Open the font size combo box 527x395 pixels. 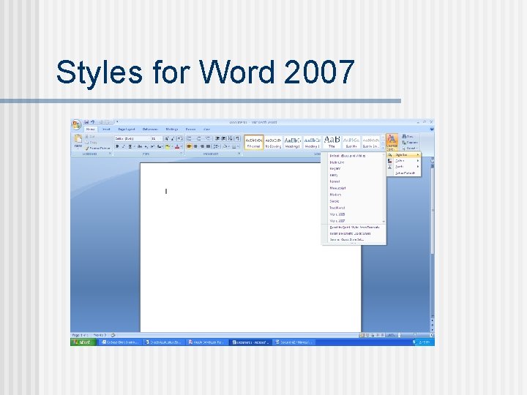click(x=157, y=139)
